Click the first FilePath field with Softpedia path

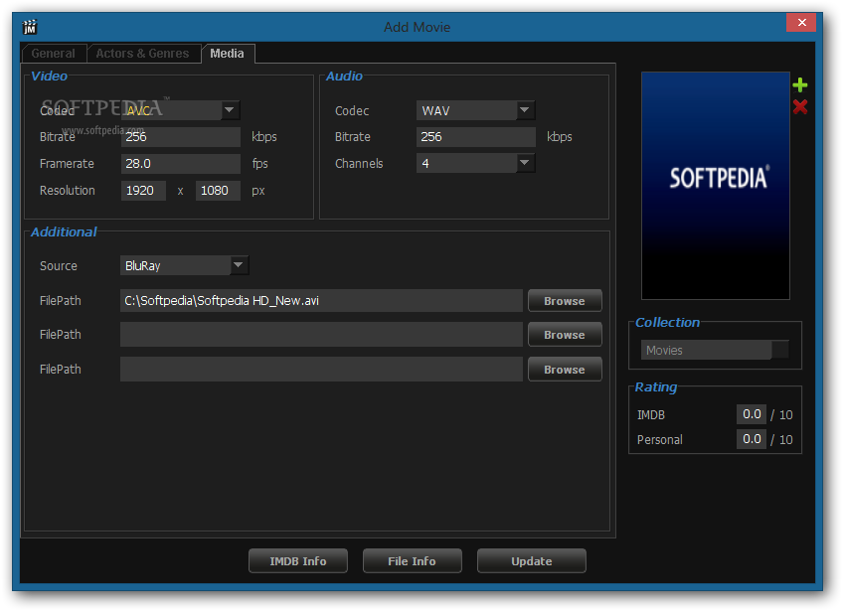pos(321,300)
